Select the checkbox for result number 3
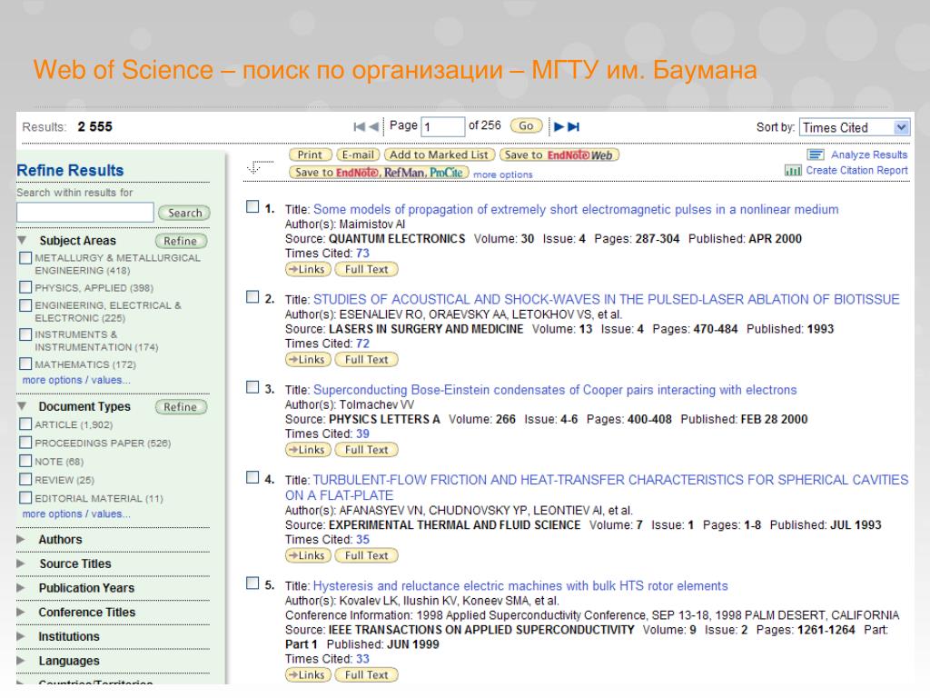The height and width of the screenshot is (698, 930). [x=252, y=389]
